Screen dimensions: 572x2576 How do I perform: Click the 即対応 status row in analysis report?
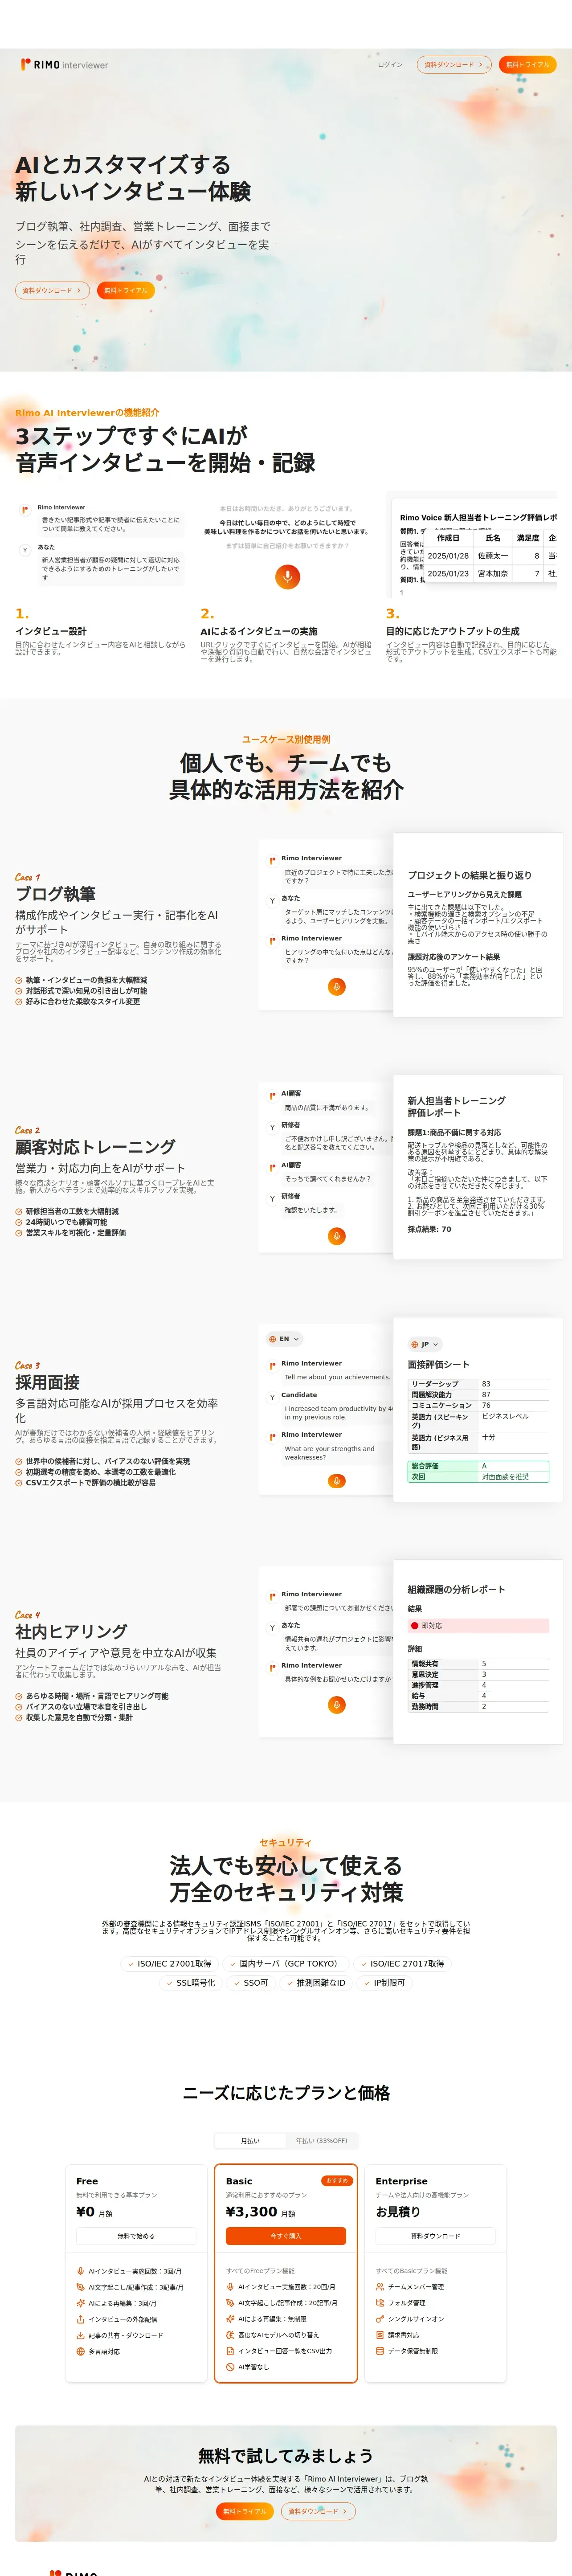click(478, 1626)
